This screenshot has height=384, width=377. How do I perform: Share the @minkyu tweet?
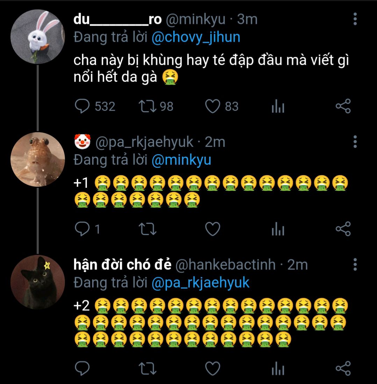343,106
